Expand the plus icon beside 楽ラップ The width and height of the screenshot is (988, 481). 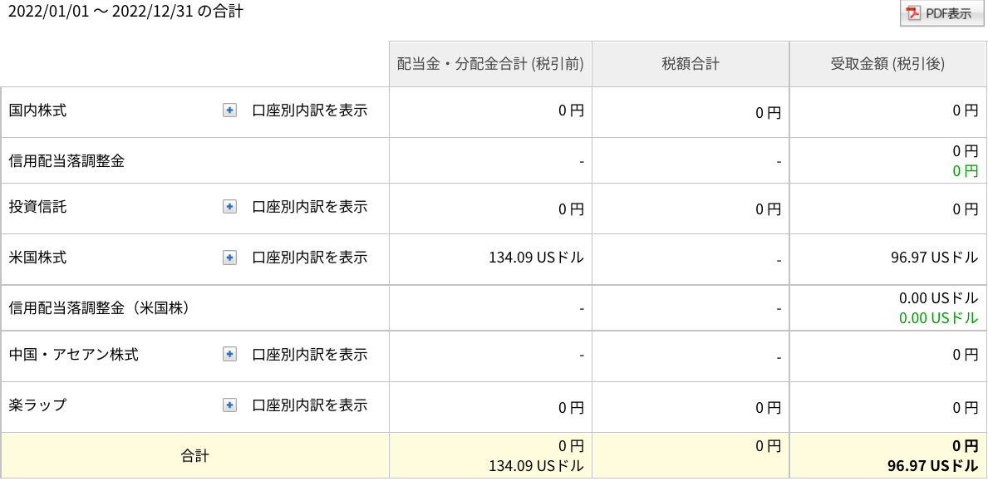click(230, 405)
